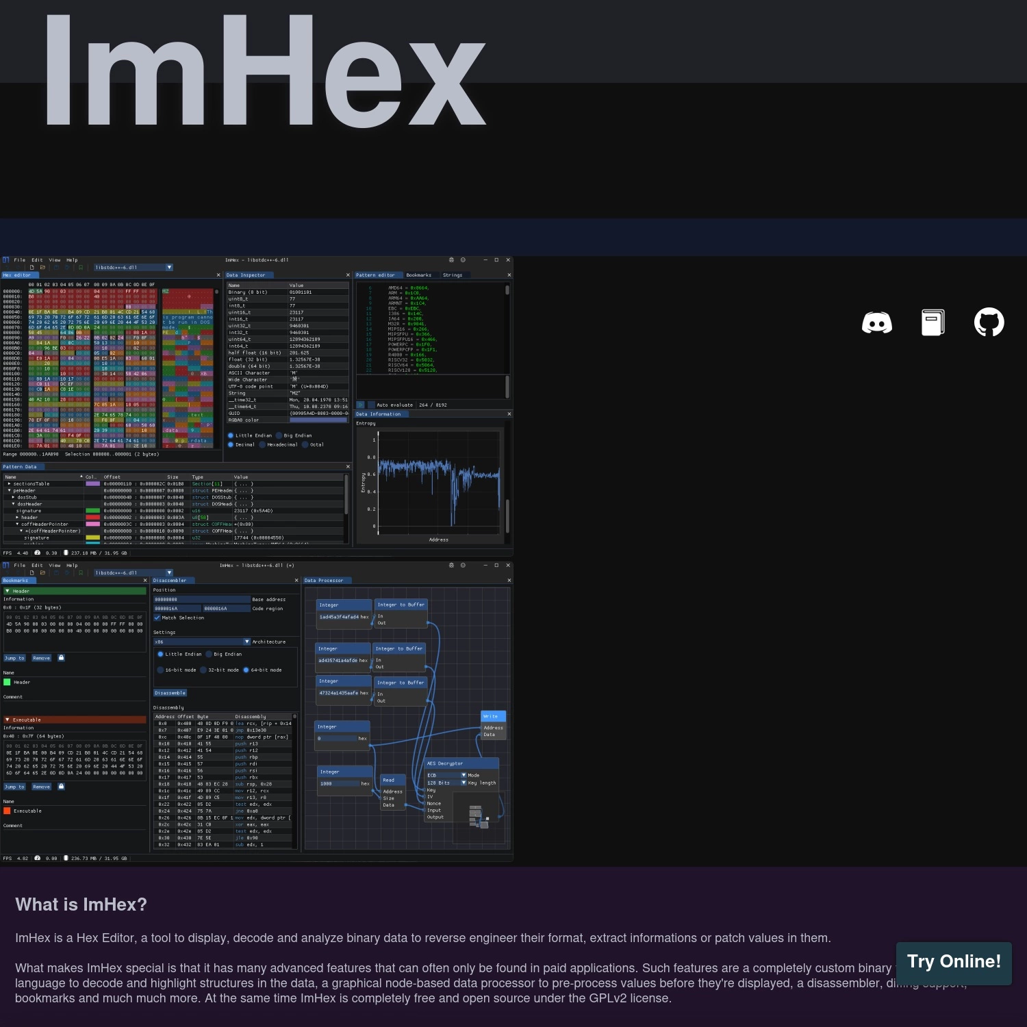Open Help menu in Disassembler window
Viewport: 1027px width, 1027px height.
(x=72, y=566)
